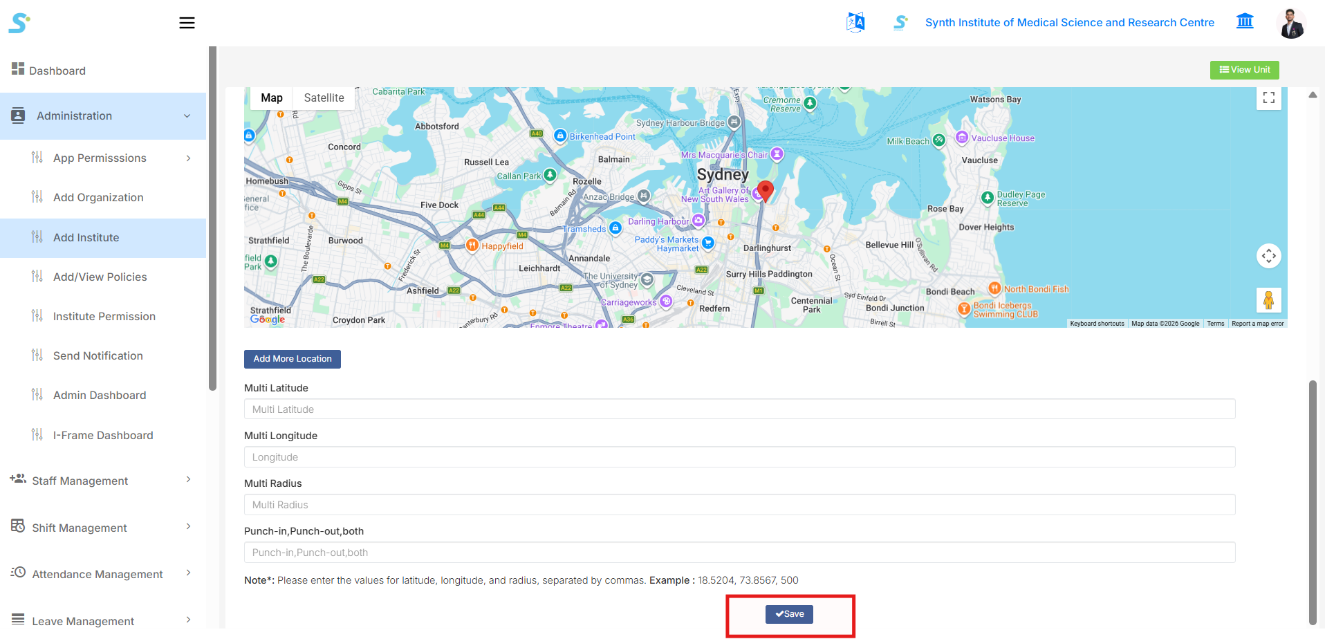Click the Birkenhead Point shopping marker
This screenshot has width=1325, height=639.
coord(561,136)
